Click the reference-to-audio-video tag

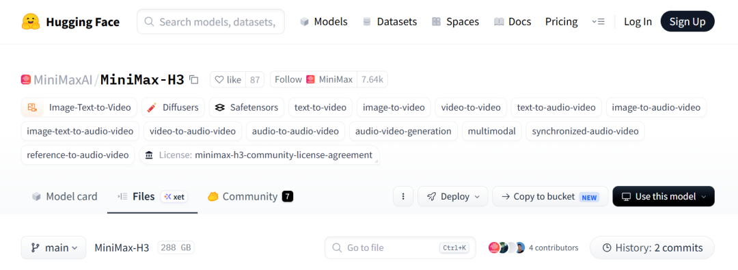[78, 155]
